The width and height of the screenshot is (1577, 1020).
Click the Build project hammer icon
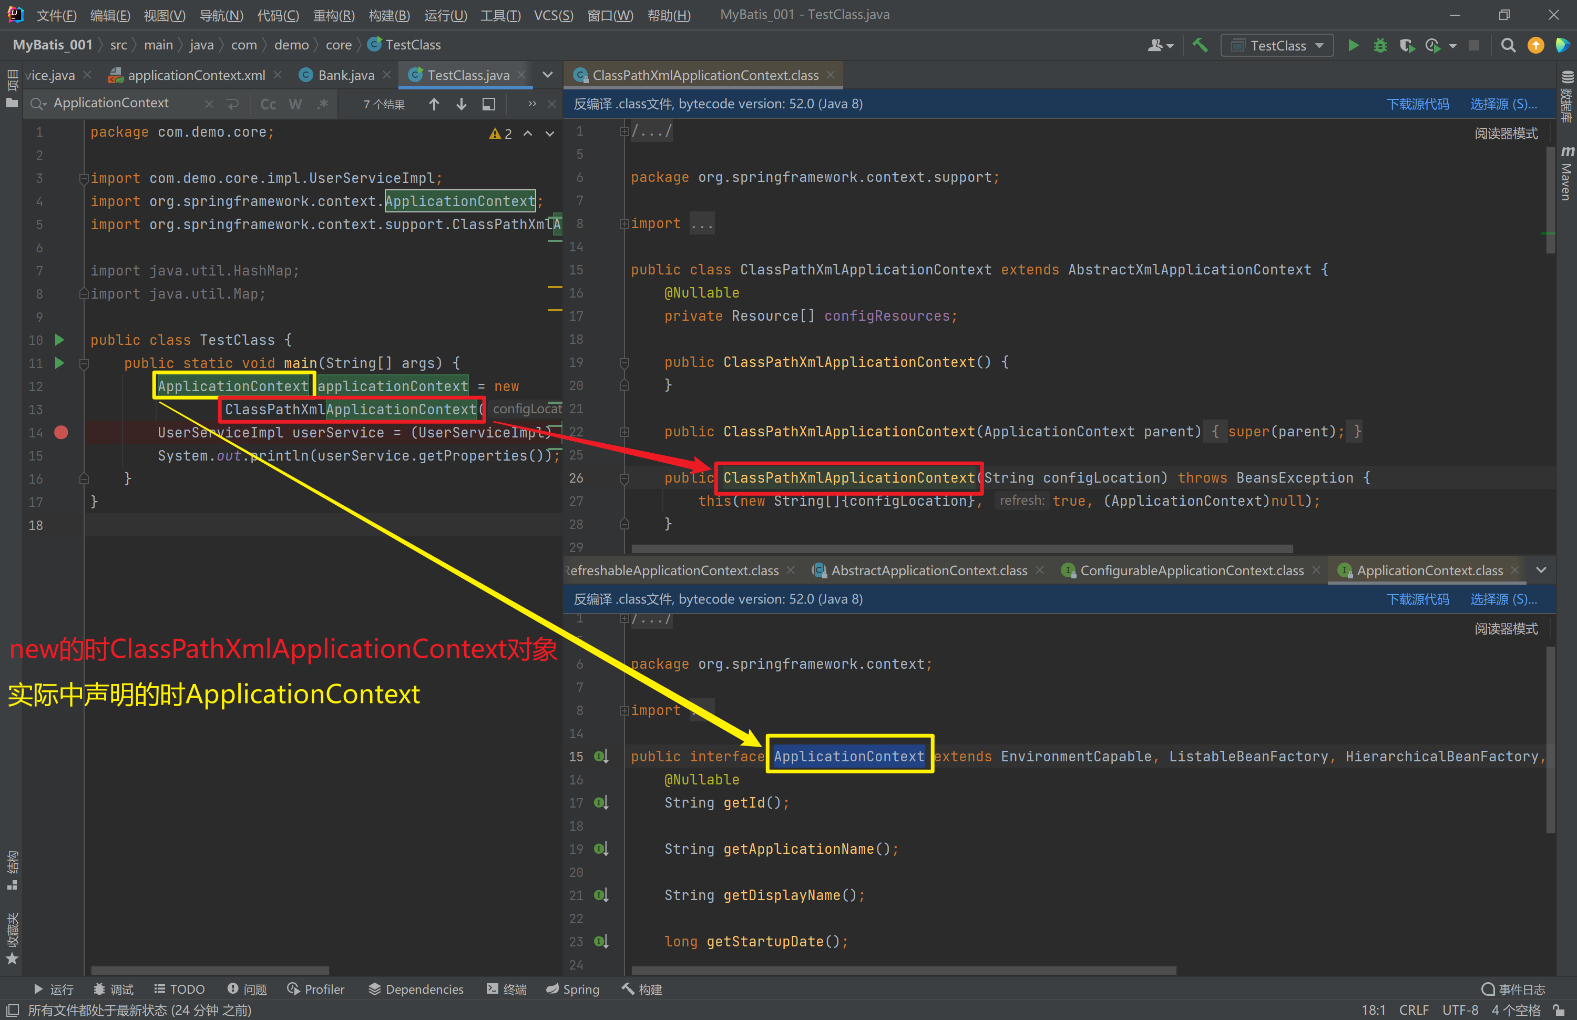pyautogui.click(x=1200, y=45)
